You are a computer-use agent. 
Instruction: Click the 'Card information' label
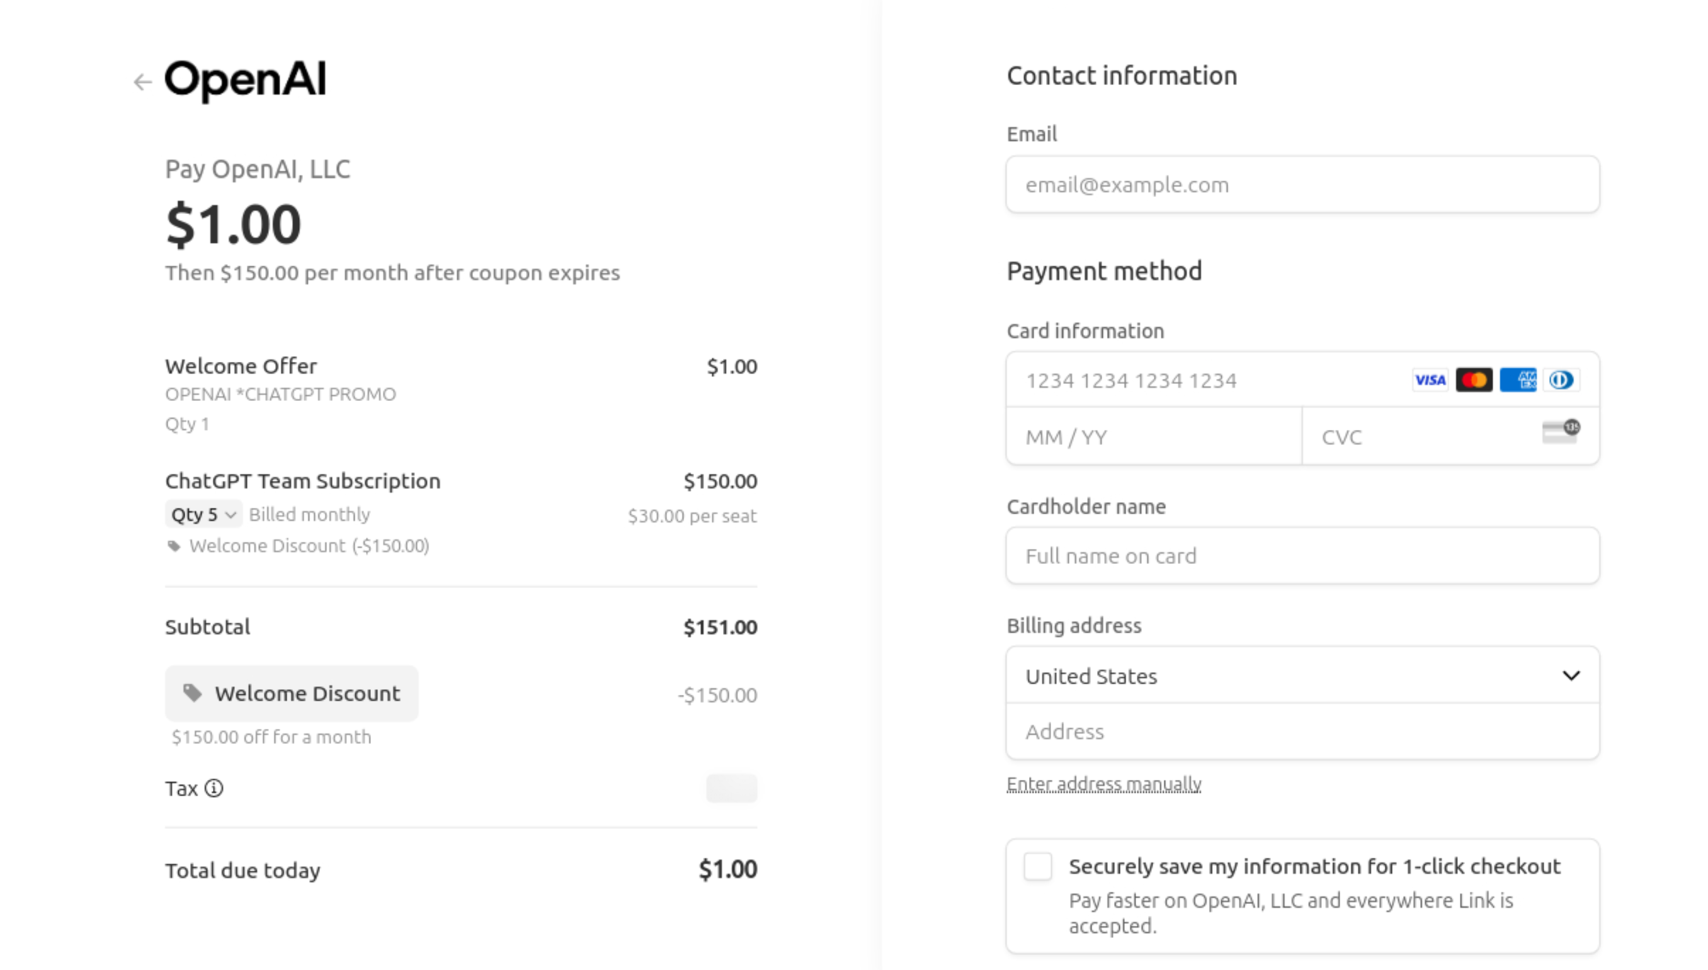(1085, 331)
